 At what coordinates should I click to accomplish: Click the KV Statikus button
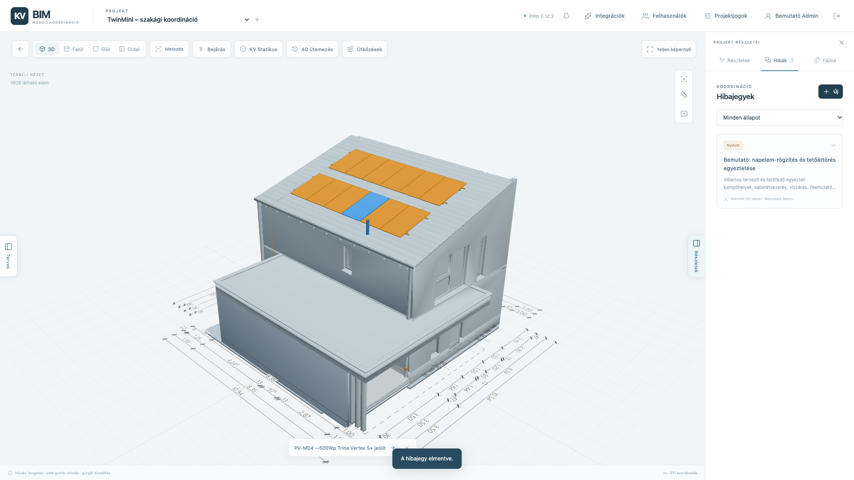(x=258, y=49)
